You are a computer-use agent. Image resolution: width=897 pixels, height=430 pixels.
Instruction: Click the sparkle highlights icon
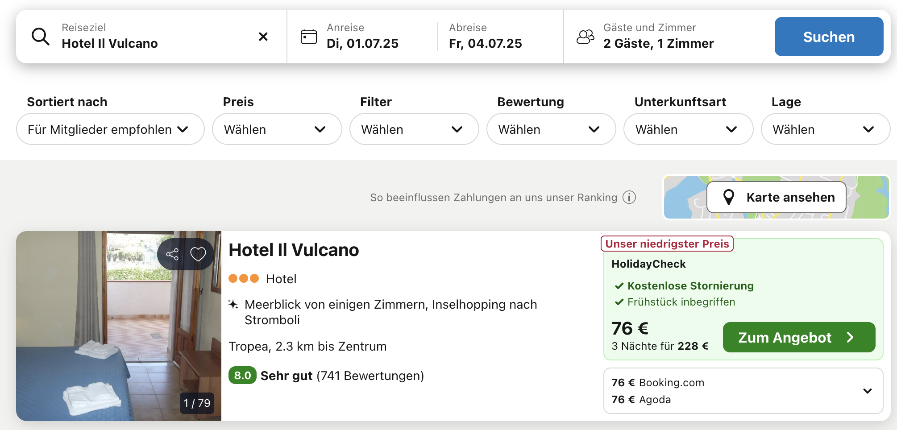point(233,304)
